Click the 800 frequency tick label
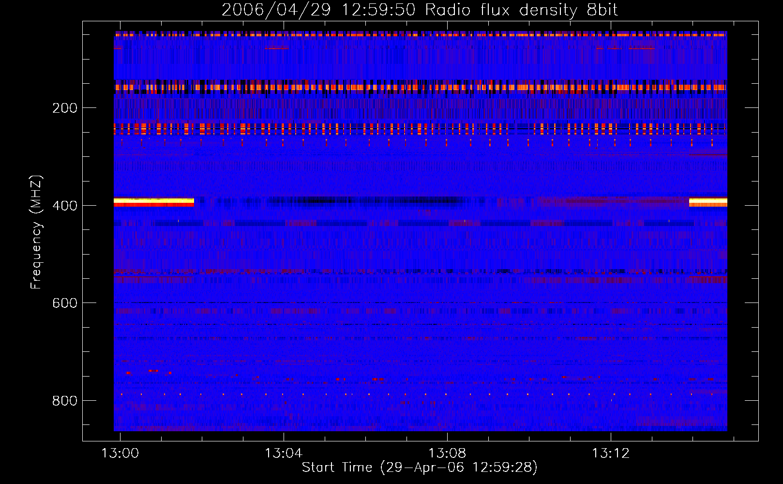The height and width of the screenshot is (484, 783). tap(65, 401)
